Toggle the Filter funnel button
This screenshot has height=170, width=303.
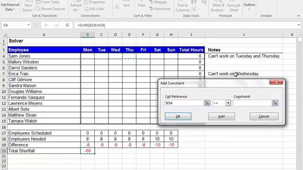click(142, 4)
